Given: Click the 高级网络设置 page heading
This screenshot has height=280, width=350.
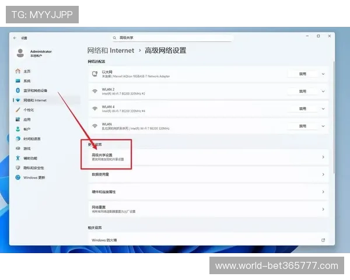Looking at the screenshot, I should click(166, 51).
